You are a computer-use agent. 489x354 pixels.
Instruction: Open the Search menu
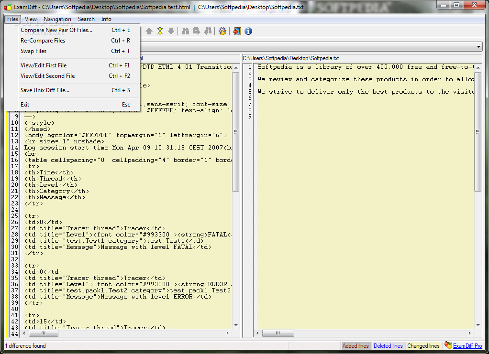click(x=86, y=19)
